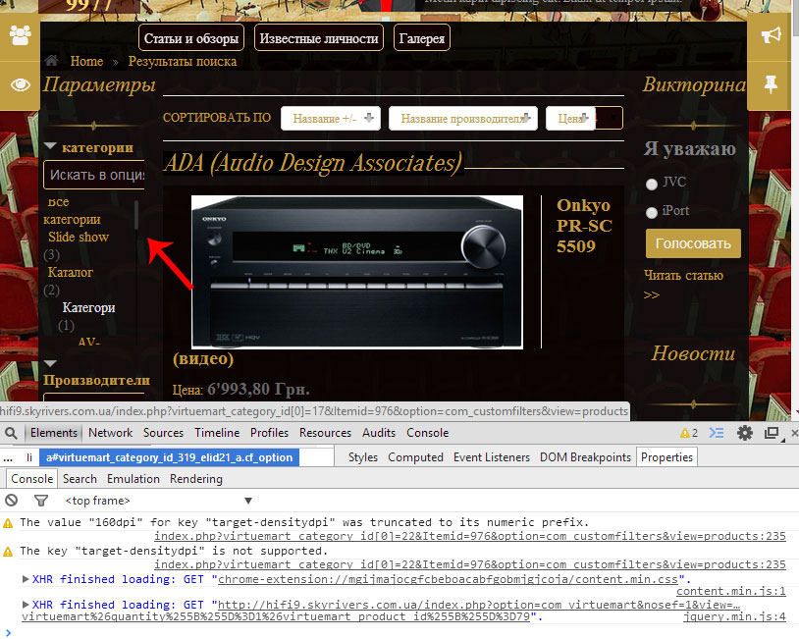Open the Styles sidebar tab
The image size is (799, 639).
coord(363,457)
